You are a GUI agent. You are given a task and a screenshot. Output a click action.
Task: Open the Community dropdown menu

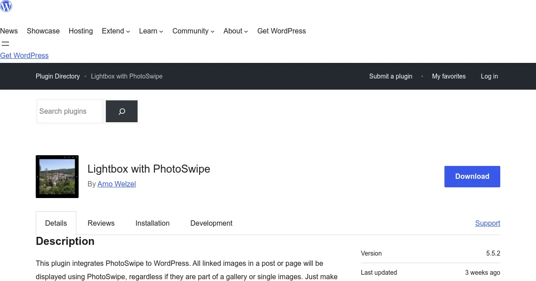click(x=193, y=31)
